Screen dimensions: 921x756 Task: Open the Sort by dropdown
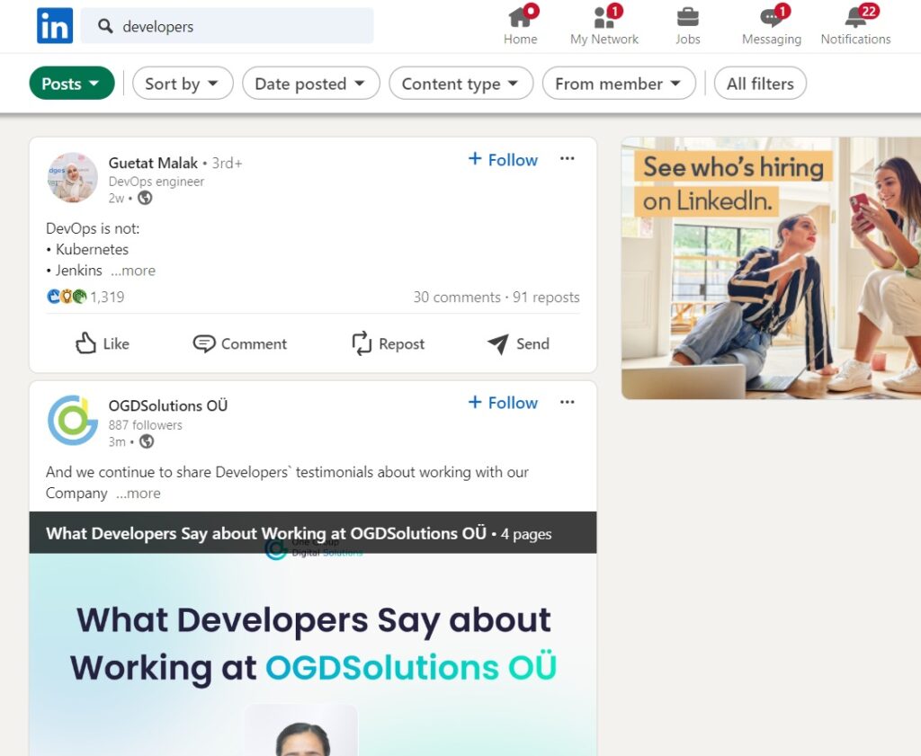coord(183,84)
